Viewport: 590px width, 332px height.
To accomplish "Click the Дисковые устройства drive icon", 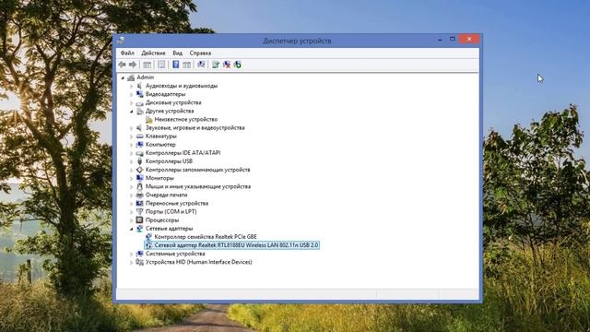I will coord(139,102).
